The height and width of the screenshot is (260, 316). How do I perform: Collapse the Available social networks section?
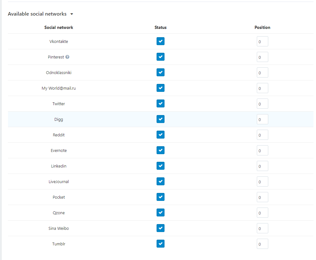tap(72, 14)
